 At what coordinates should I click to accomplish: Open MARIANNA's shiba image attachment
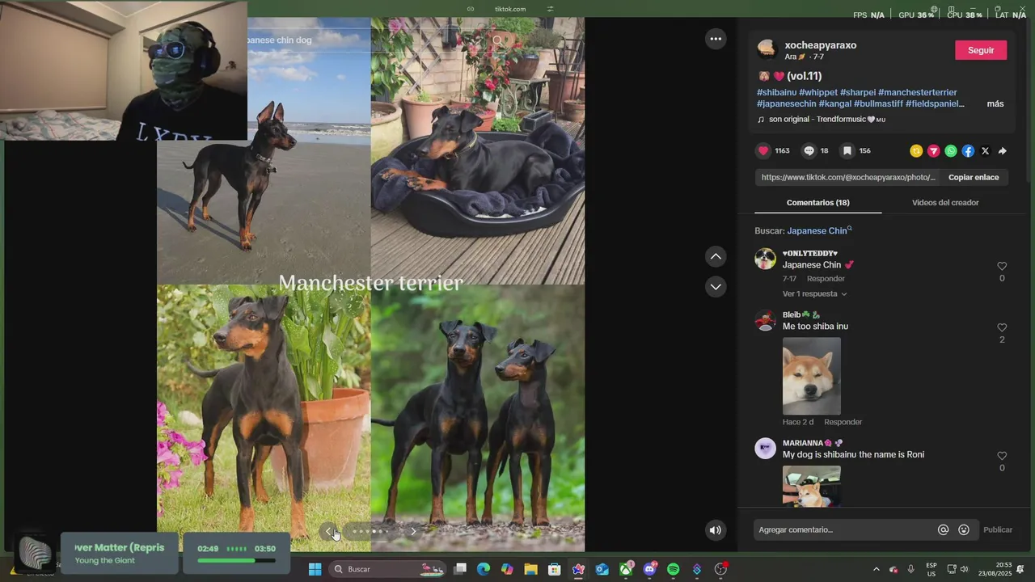(811, 486)
